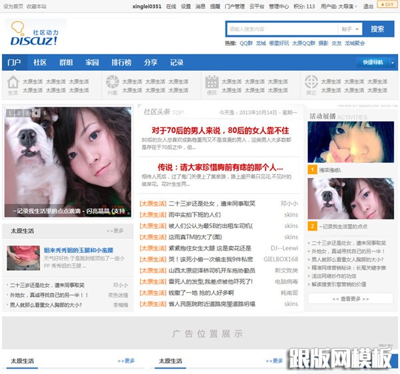
Task: Open the main slideshow image
Action: point(68,162)
